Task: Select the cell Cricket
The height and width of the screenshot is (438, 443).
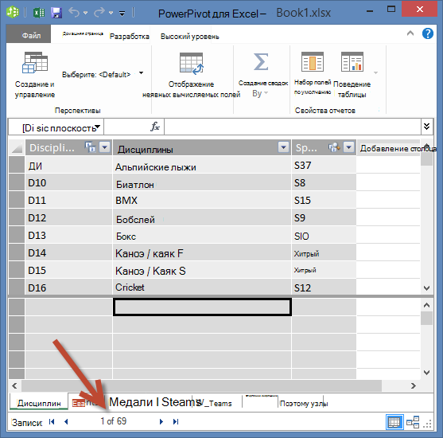Action: point(202,287)
